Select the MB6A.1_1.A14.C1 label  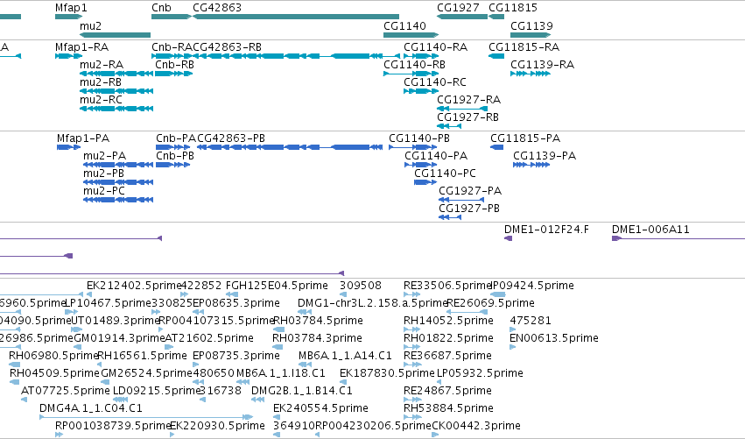coord(346,357)
